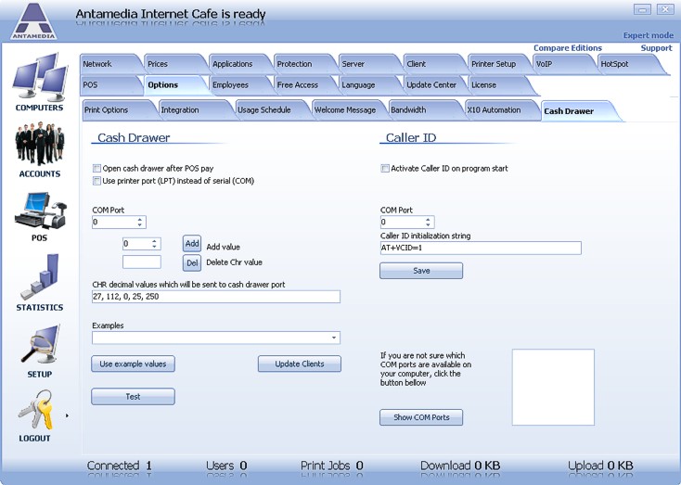Image resolution: width=681 pixels, height=485 pixels.
Task: Click the Download 0 KB status entry
Action: click(x=460, y=466)
